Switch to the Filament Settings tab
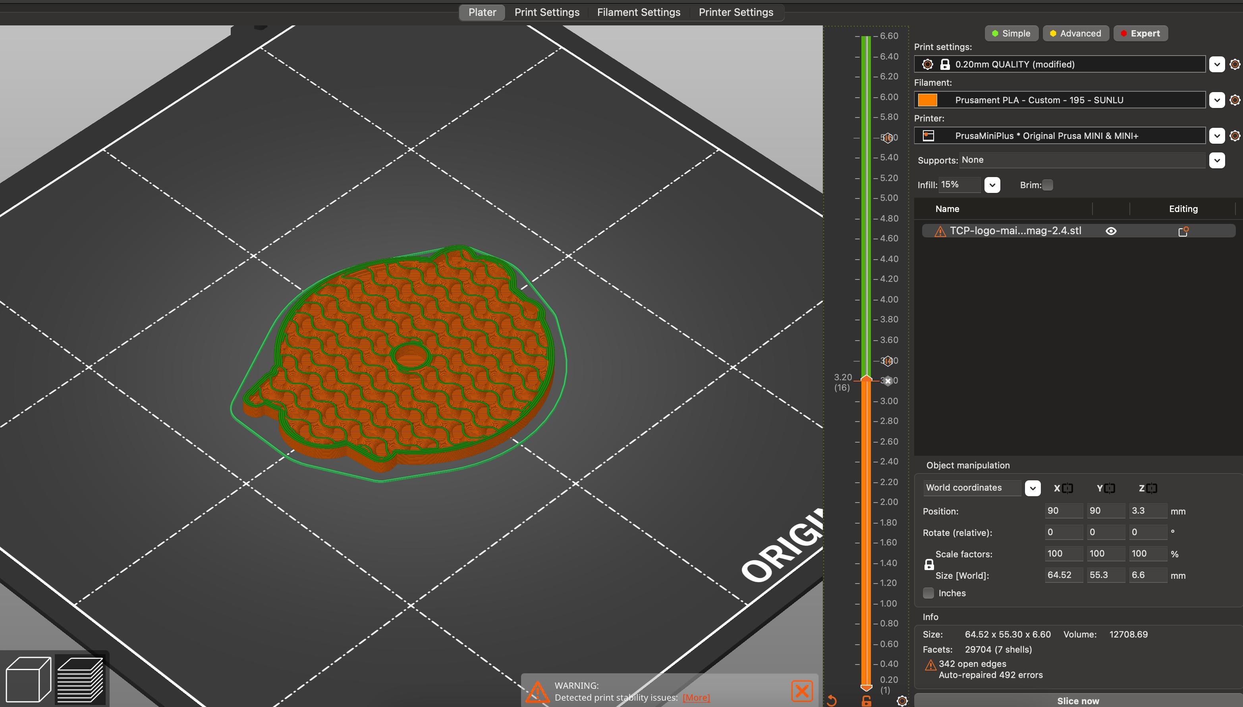The image size is (1243, 707). point(639,12)
